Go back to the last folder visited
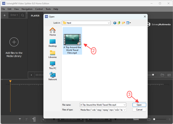 point(115,23)
